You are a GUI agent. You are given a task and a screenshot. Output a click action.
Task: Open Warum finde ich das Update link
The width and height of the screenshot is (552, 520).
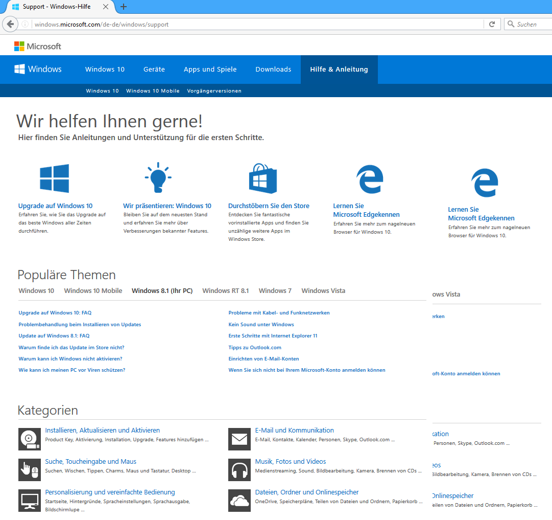pos(71,347)
